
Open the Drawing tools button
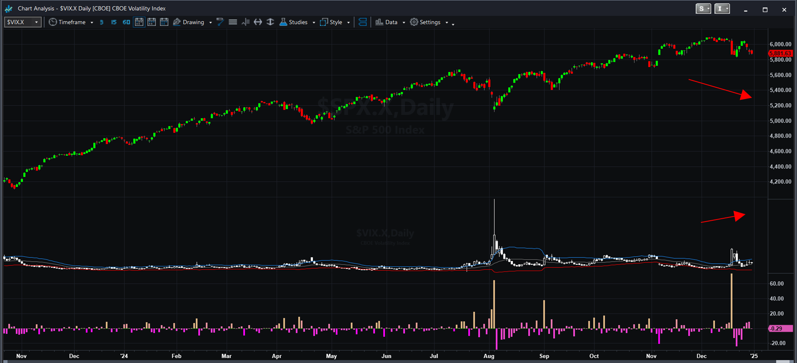coord(189,22)
